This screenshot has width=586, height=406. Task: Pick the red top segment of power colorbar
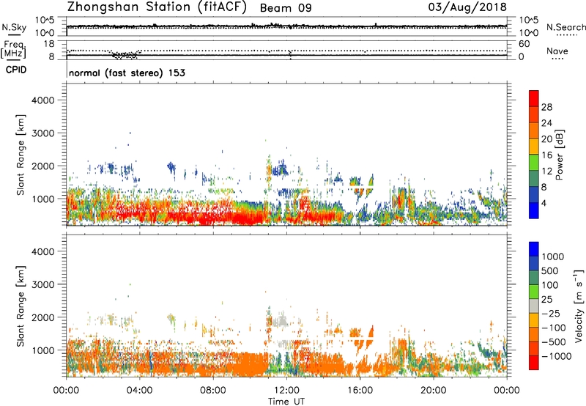click(534, 98)
